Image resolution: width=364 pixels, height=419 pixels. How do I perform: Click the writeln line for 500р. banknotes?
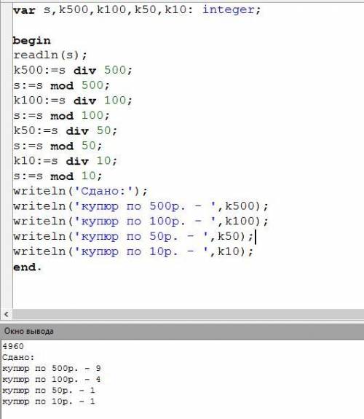pyautogui.click(x=141, y=206)
